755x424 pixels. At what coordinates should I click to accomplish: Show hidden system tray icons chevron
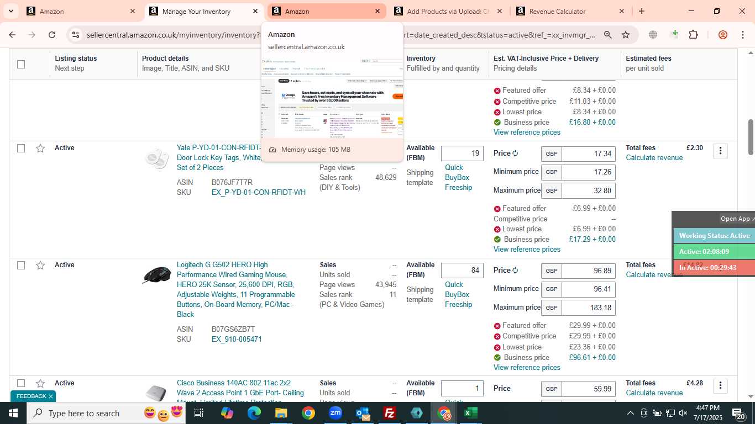pos(630,413)
